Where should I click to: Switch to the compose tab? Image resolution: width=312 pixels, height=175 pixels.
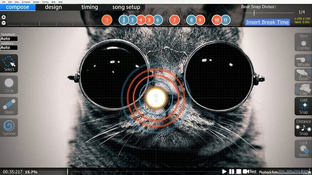(x=18, y=7)
